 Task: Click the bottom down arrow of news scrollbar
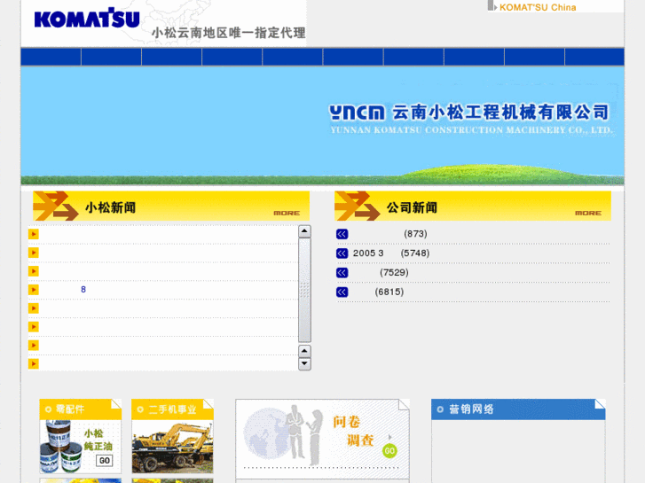[304, 363]
